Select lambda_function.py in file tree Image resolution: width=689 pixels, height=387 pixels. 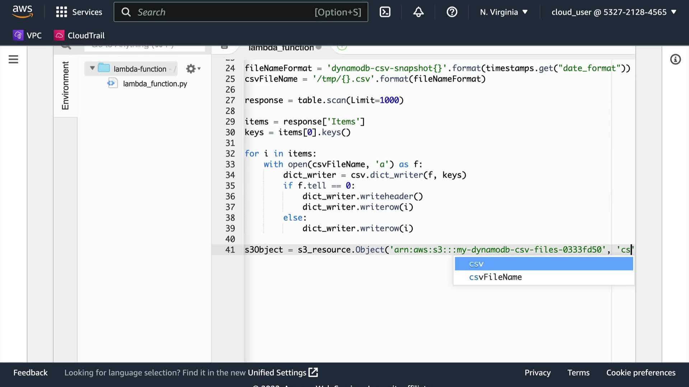pyautogui.click(x=155, y=83)
